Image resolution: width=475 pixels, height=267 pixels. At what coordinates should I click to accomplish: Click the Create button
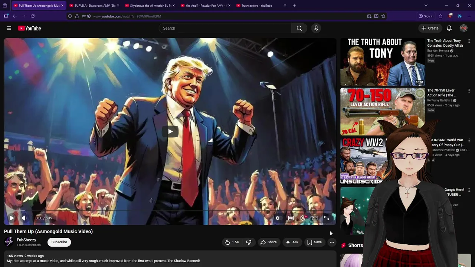430,28
